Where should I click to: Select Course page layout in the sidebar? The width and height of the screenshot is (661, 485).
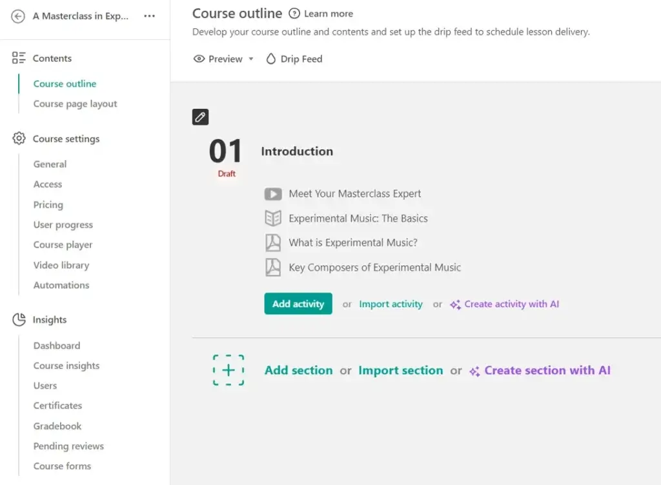click(x=75, y=103)
